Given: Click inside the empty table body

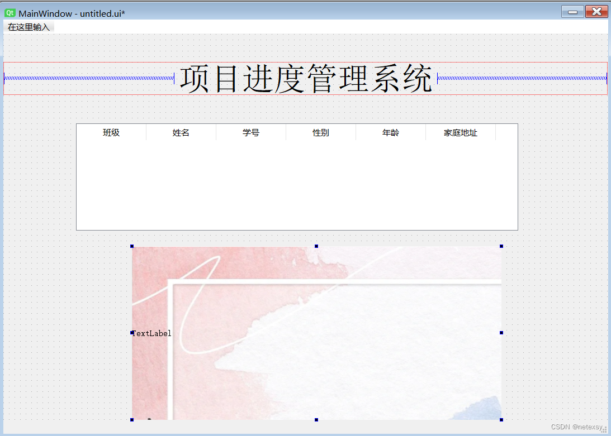Looking at the screenshot, I should coord(296,184).
